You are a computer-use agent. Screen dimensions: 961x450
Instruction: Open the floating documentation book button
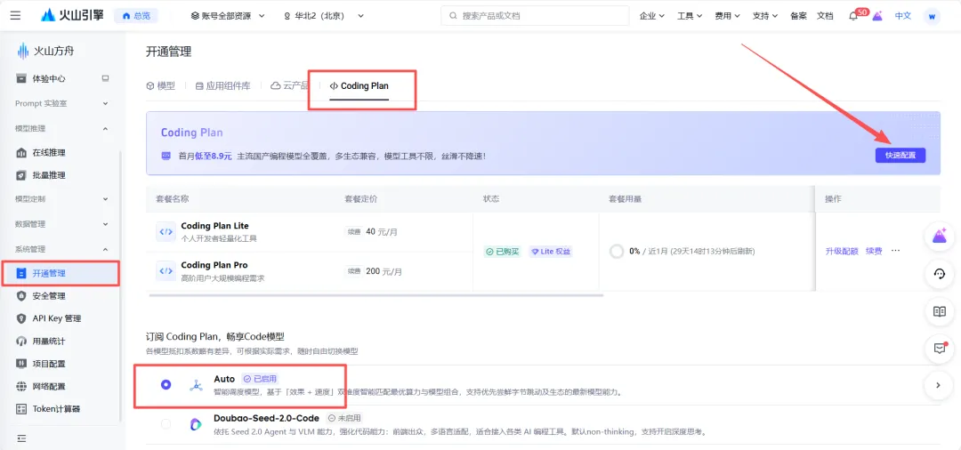[x=940, y=311]
